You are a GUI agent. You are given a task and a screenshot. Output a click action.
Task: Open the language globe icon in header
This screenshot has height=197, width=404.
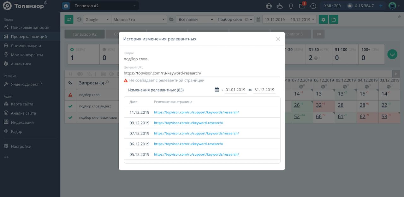tap(269, 6)
